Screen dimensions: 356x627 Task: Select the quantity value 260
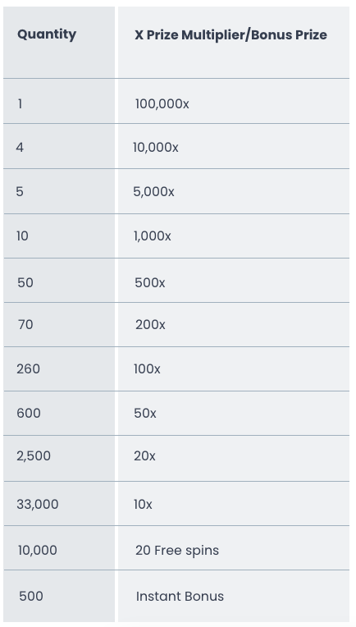point(29,368)
